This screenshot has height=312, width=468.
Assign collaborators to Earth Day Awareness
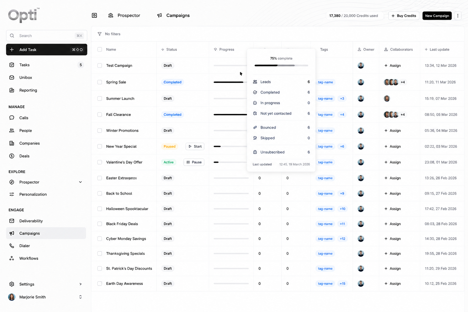392,284
